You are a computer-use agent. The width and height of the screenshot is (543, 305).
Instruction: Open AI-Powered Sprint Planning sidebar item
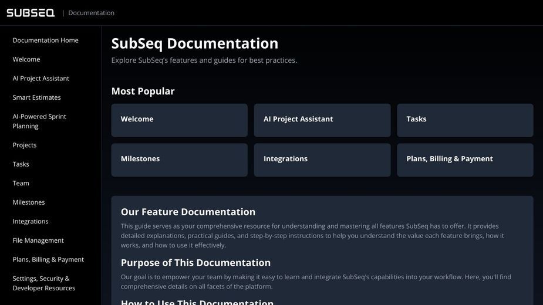pos(39,121)
